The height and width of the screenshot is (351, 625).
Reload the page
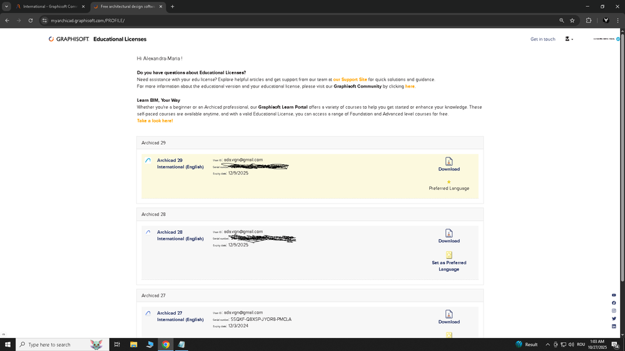30,20
